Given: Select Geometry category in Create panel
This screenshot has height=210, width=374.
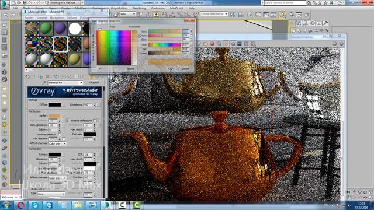Looking at the screenshot, I should 293,30.
